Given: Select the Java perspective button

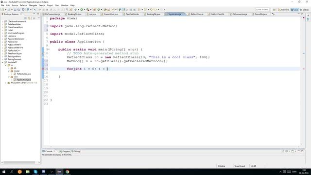Looking at the screenshot, I should click(294, 10).
